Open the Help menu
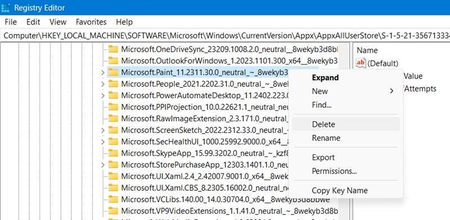Image resolution: width=450 pixels, height=220 pixels. point(124,22)
